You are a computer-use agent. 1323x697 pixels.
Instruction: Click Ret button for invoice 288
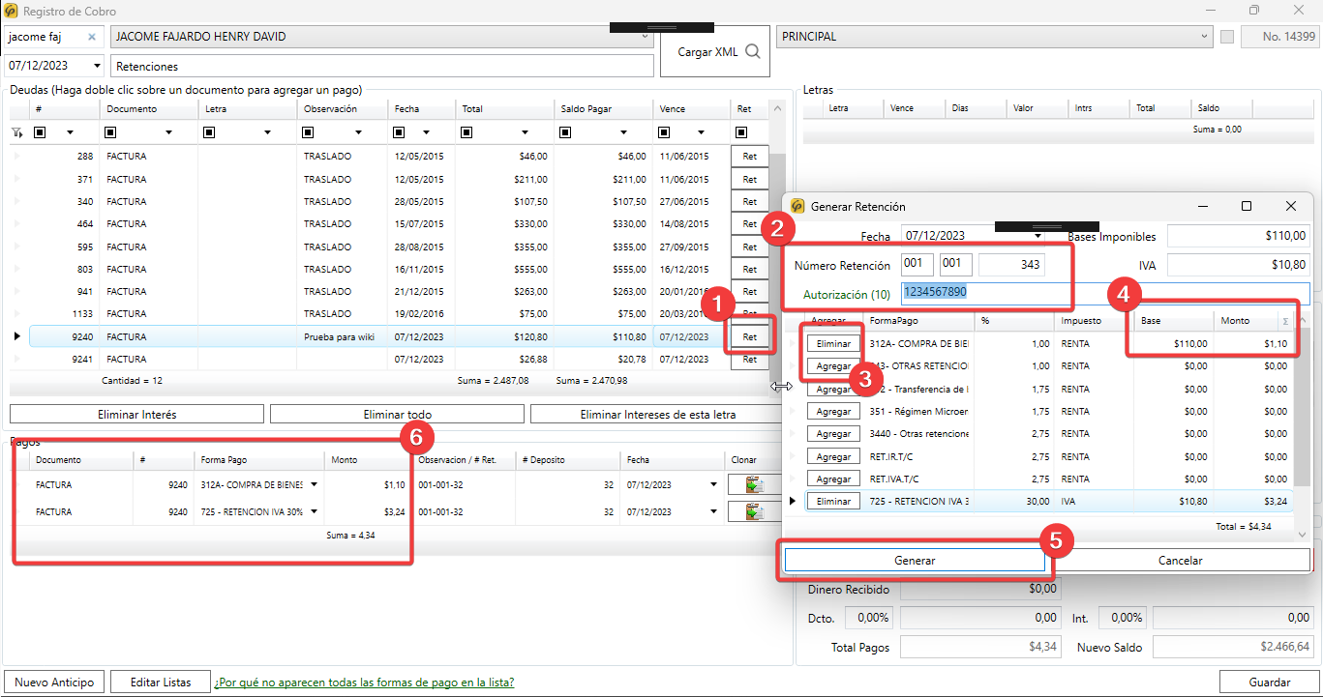(x=750, y=156)
